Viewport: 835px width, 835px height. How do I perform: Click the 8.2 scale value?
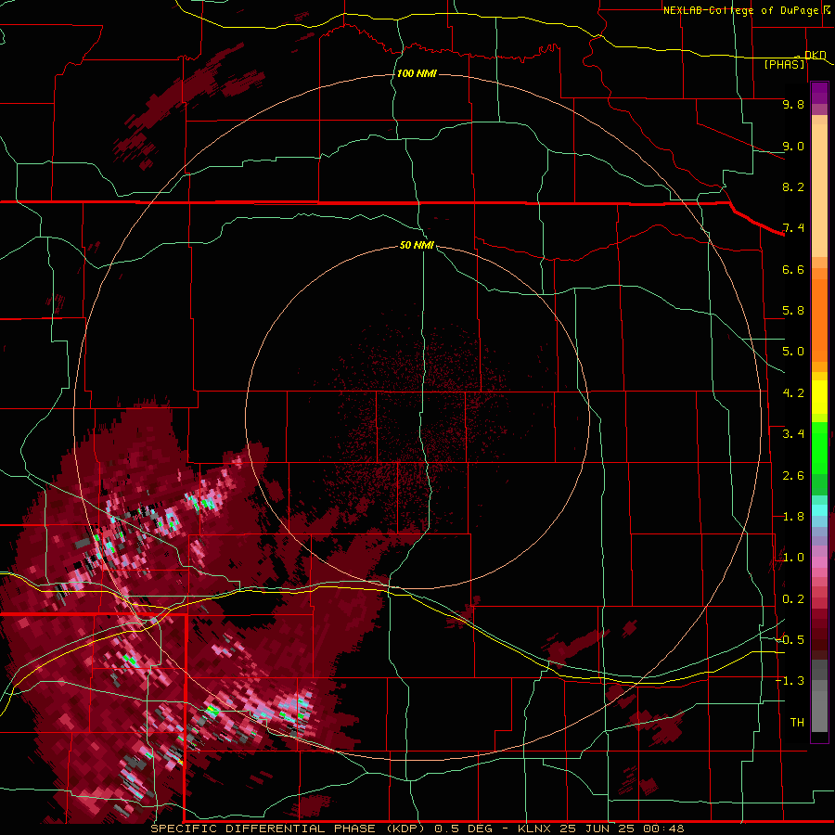coord(793,186)
